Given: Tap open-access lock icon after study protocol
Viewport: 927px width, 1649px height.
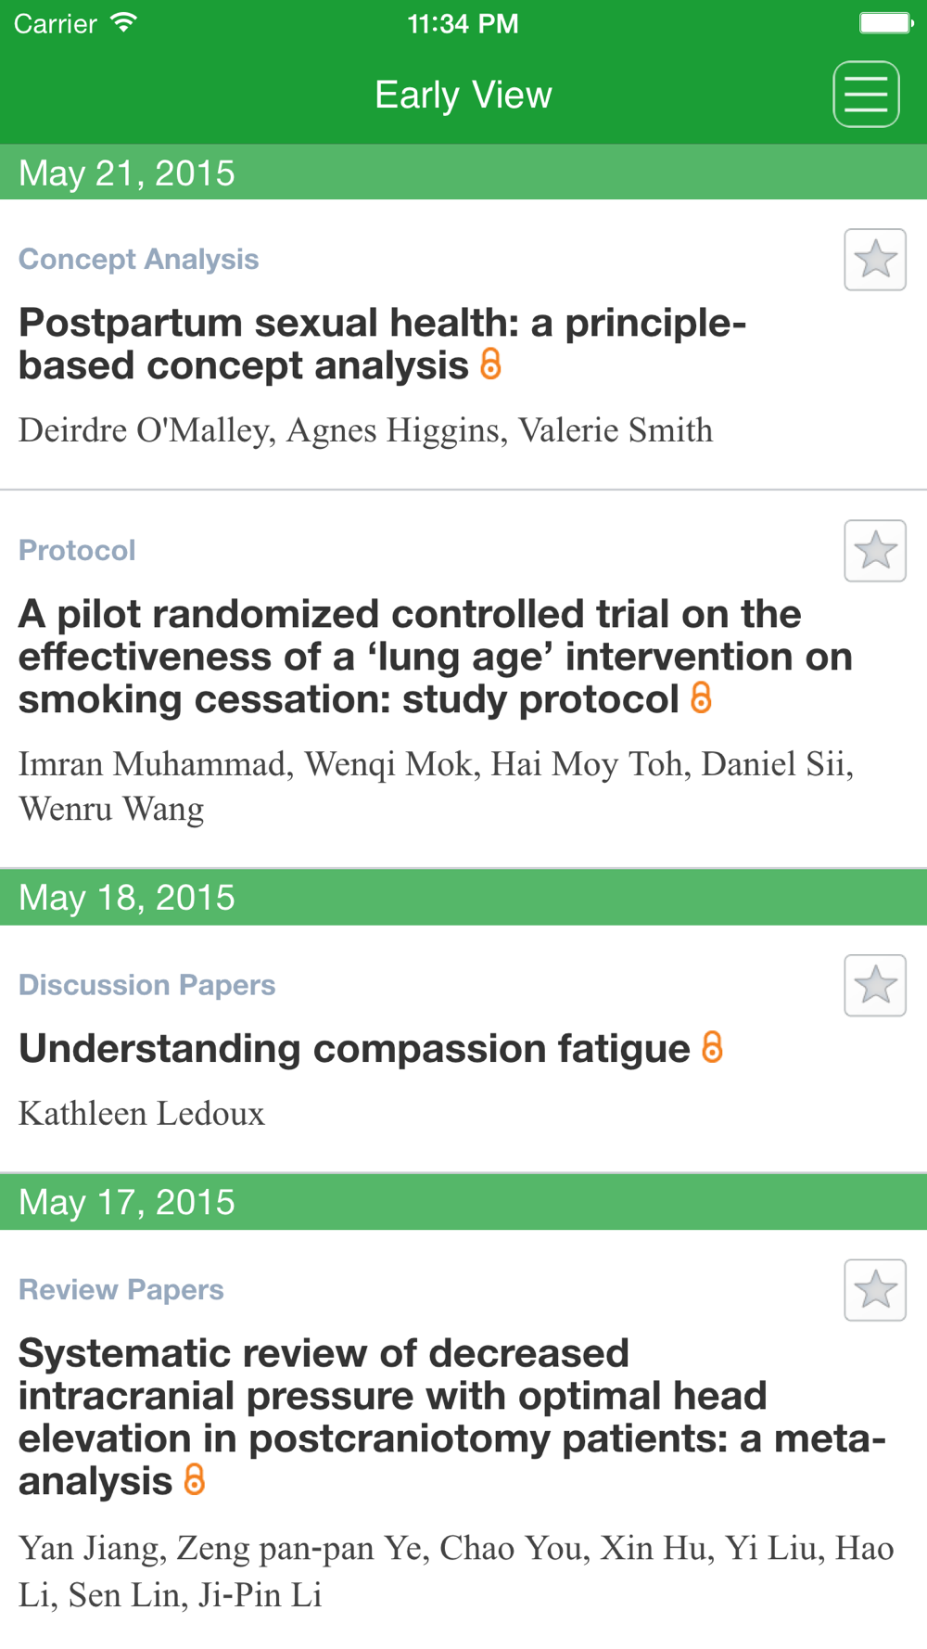Looking at the screenshot, I should (702, 697).
